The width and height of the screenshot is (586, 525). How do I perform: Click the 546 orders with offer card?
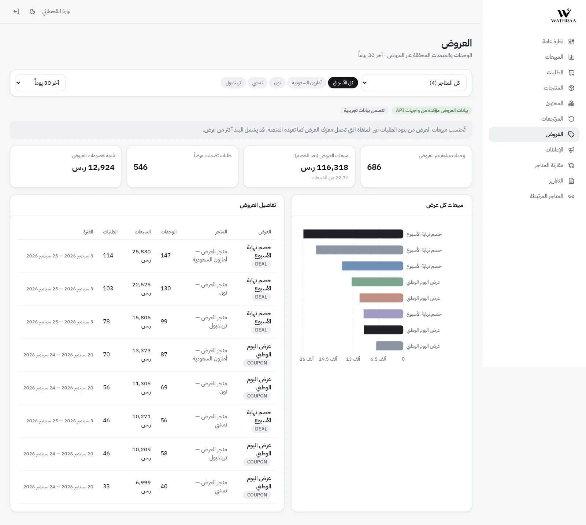click(x=182, y=167)
